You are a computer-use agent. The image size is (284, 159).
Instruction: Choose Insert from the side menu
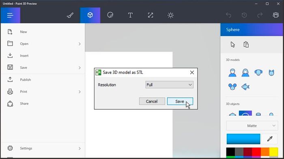[43, 56]
